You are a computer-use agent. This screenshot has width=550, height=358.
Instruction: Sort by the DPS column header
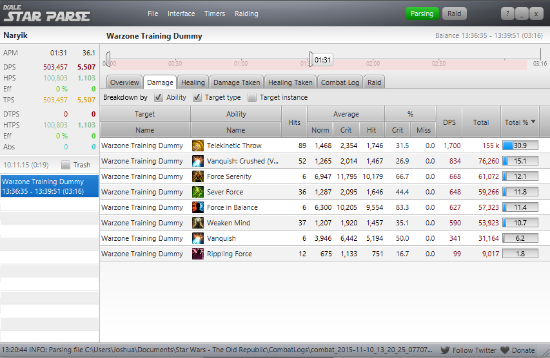pos(449,122)
